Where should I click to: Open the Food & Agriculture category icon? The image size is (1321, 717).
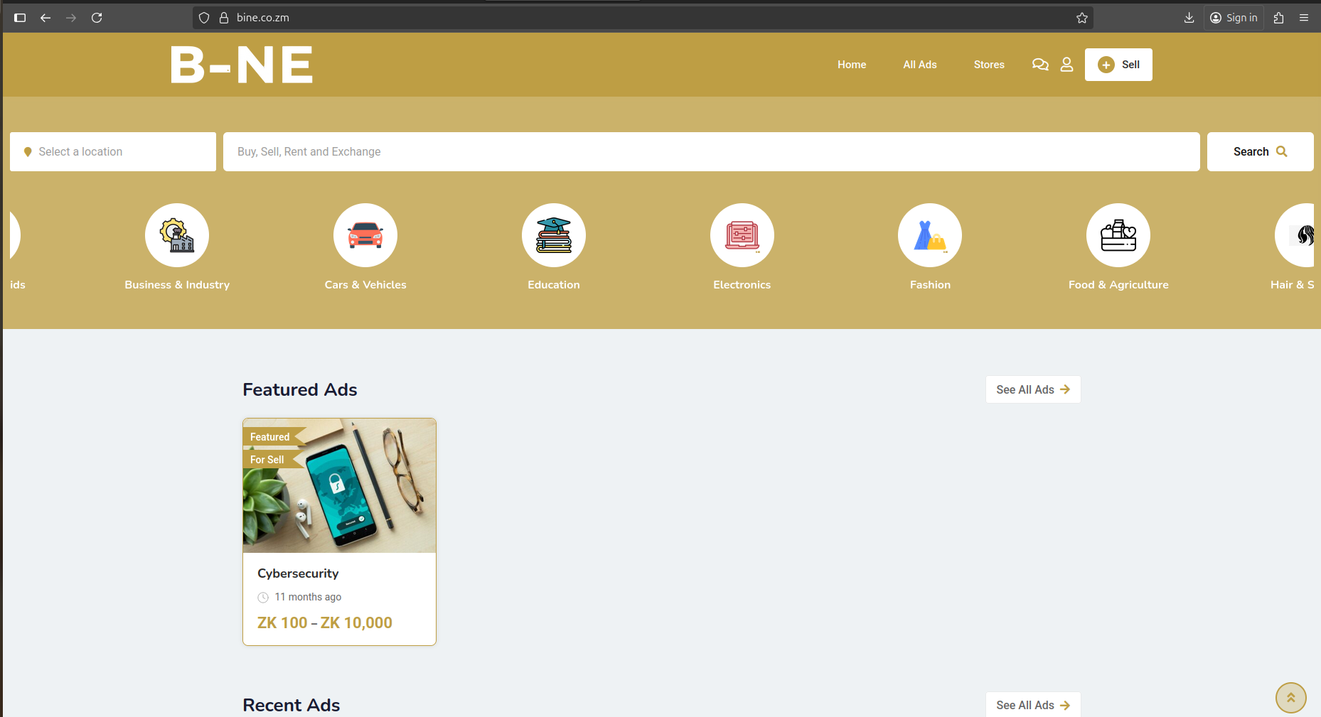tap(1118, 234)
